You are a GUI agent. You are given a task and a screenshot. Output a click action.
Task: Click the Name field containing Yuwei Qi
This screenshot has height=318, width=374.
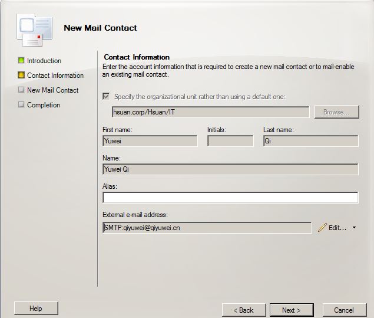pyautogui.click(x=230, y=169)
